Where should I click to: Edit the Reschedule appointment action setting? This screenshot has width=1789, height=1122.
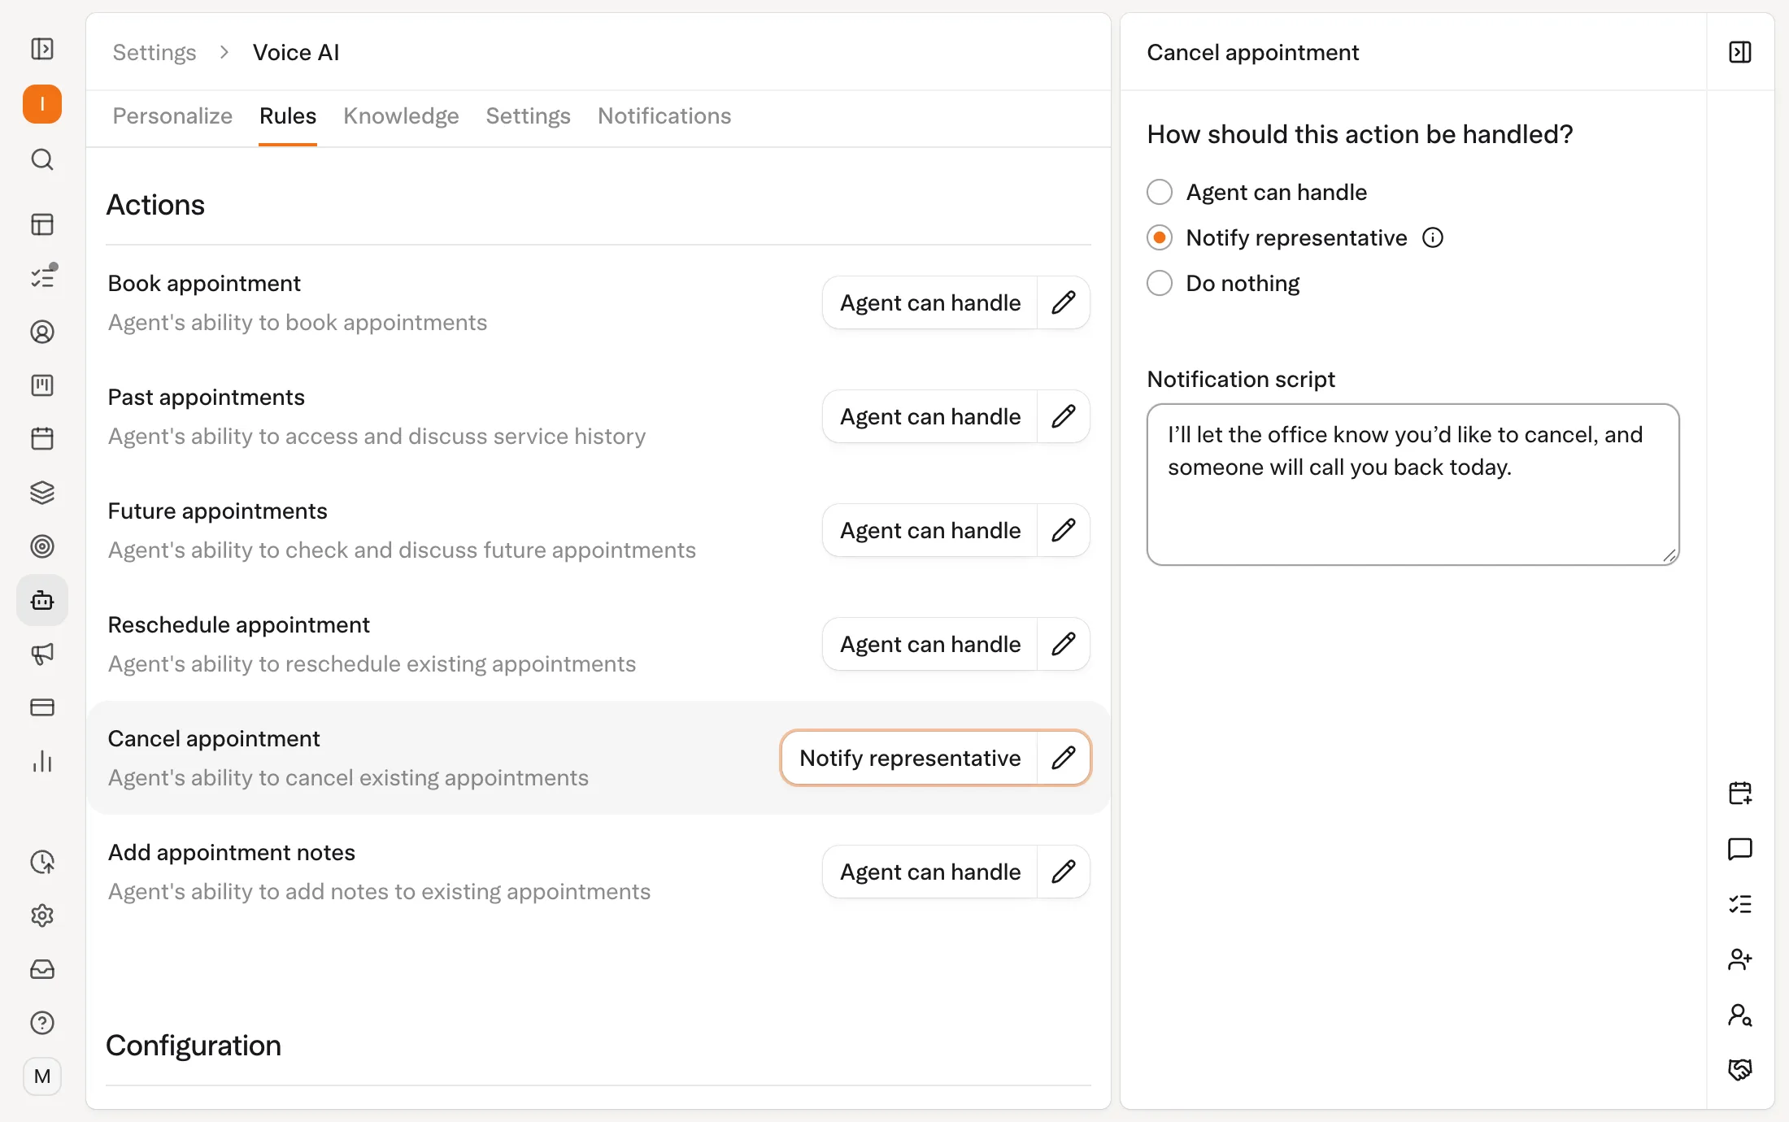click(1063, 644)
